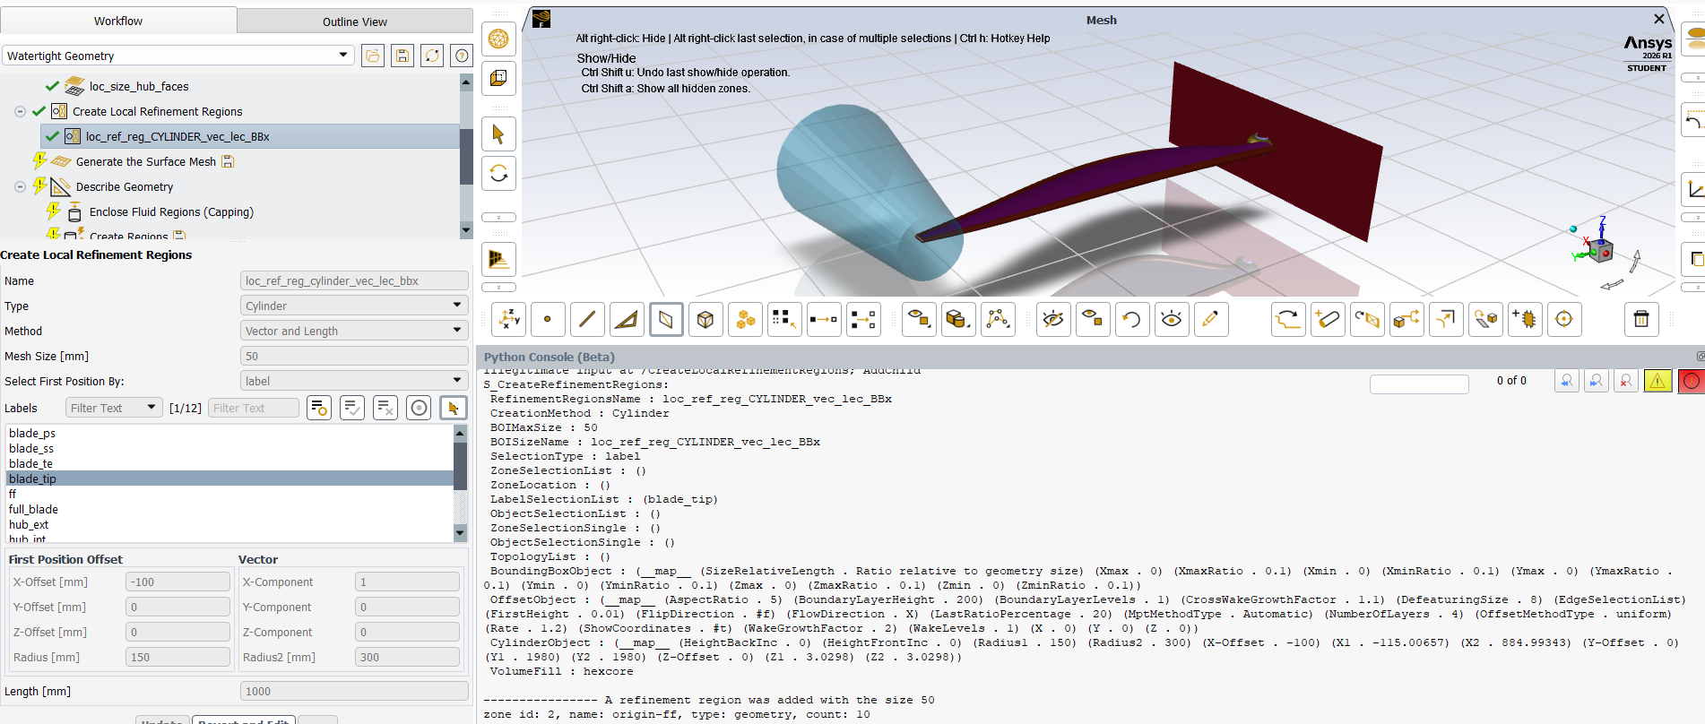Click the crosshair target icon in toolbar
Viewport: 1705px width, 724px height.
[x=1564, y=319]
